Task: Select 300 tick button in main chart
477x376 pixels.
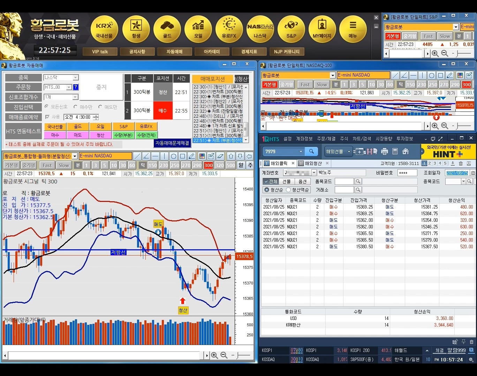Action: click(x=209, y=165)
